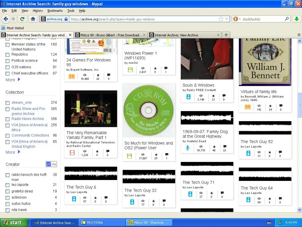Click the green CD-ROM thumbnail
Viewport: 302px width, 227px height.
[x=149, y=111]
